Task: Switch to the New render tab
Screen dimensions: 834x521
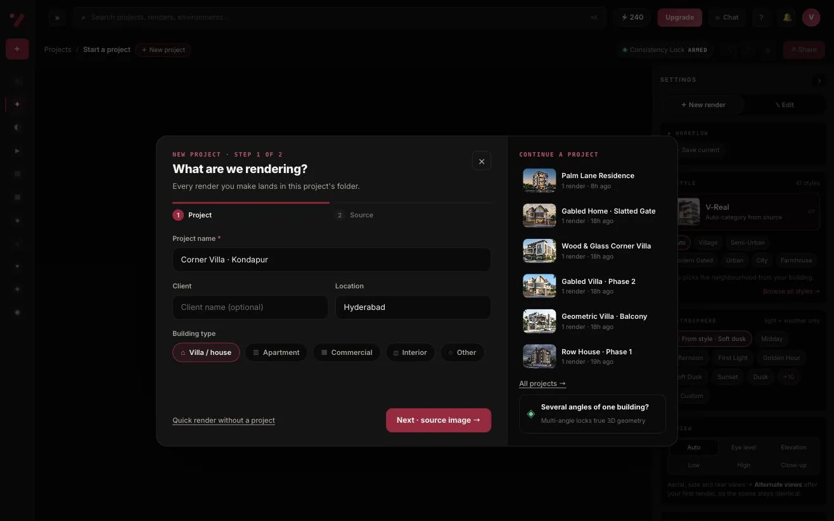Action: coord(703,105)
